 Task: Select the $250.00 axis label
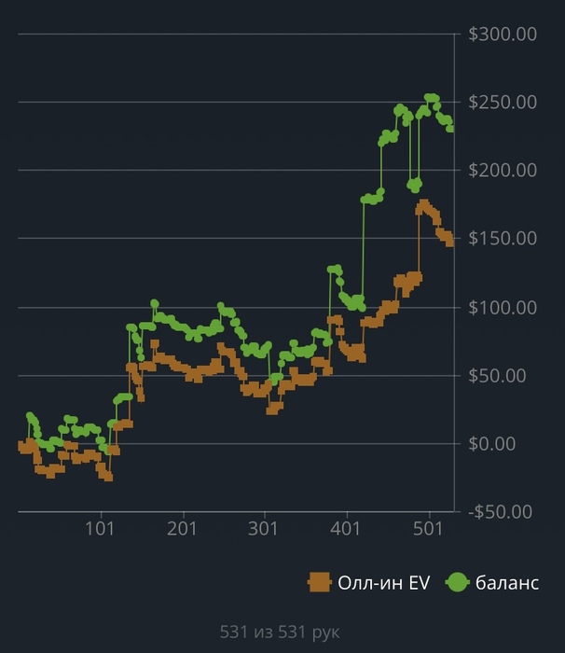click(x=503, y=102)
